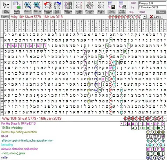Select the Identify word tool

(x=79, y=5)
